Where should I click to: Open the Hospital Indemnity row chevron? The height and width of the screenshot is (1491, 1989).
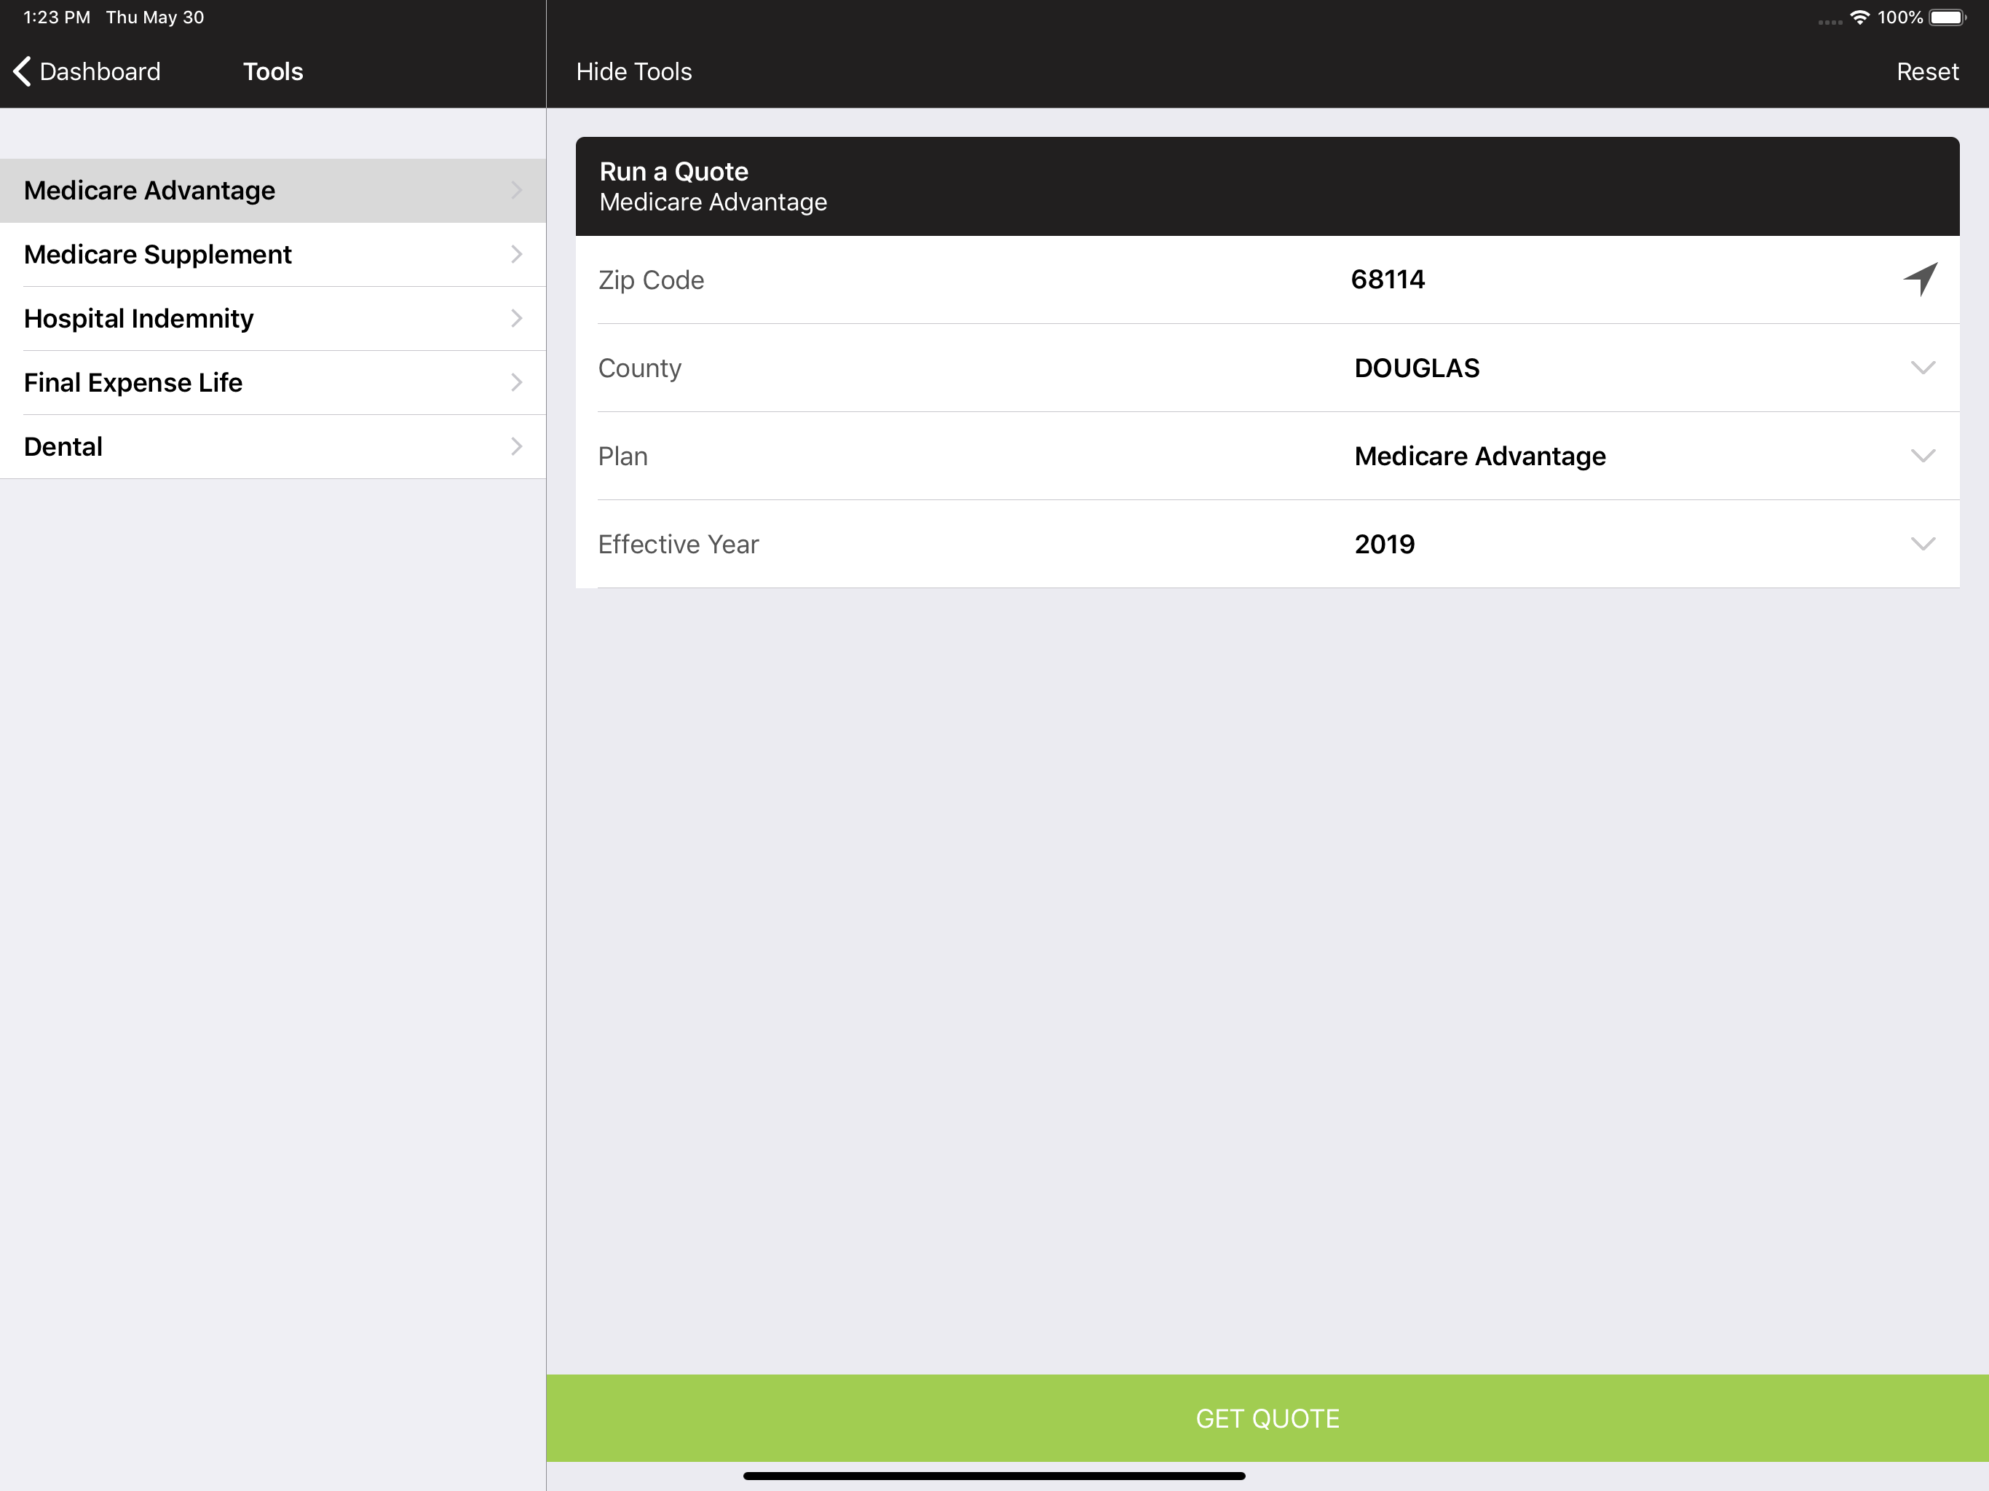point(516,318)
